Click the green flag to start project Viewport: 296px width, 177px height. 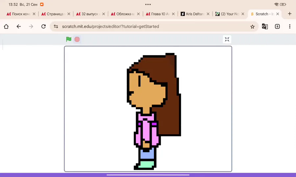click(69, 39)
